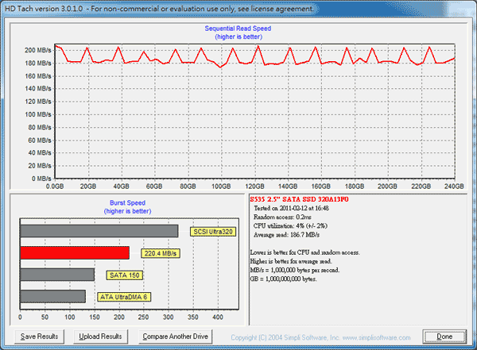477x350 pixels.
Task: Click the SCSI Ultra320 yellow label
Action: click(x=212, y=233)
